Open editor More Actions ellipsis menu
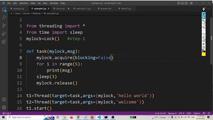213x120 pixels. 209,9
